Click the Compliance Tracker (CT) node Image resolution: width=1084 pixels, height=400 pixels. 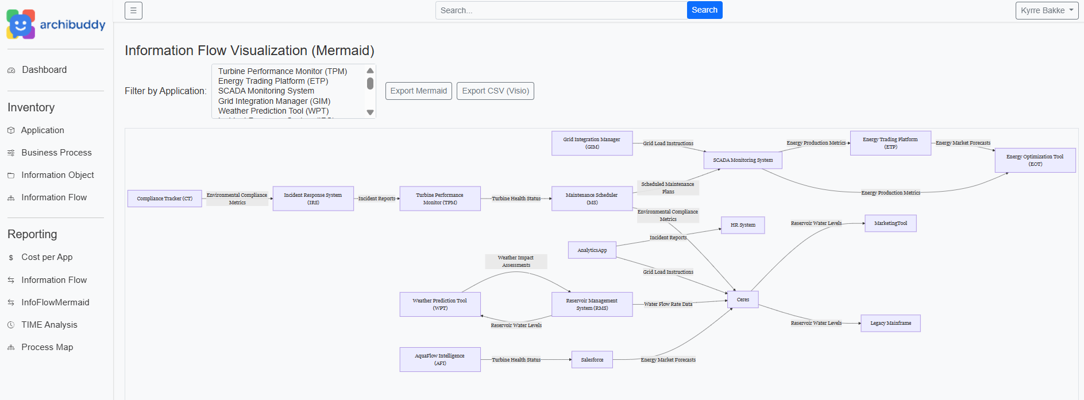[164, 199]
